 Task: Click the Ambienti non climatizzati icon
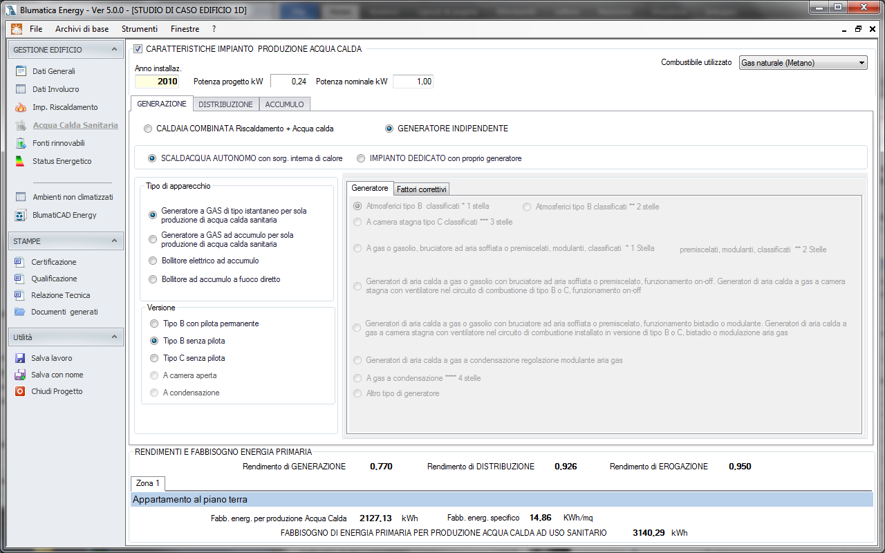(x=21, y=197)
